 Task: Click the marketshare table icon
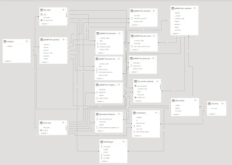click(134, 113)
